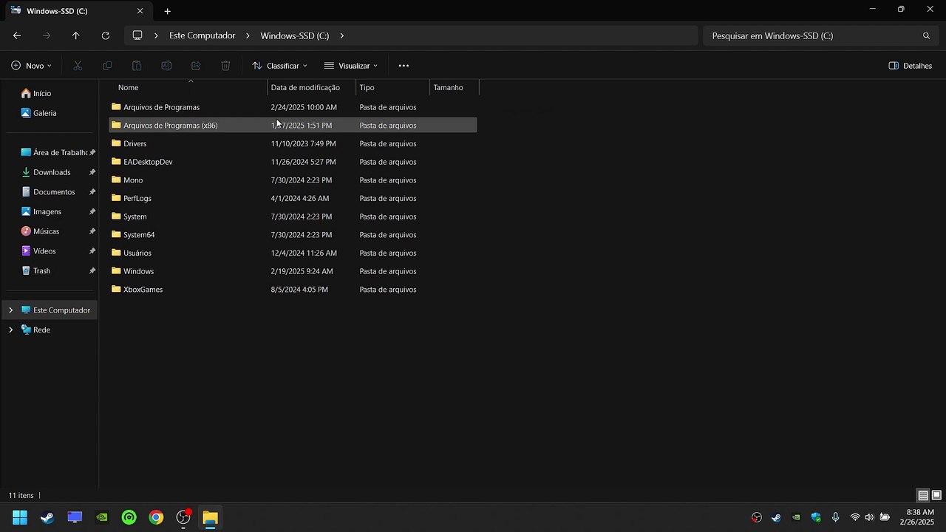The height and width of the screenshot is (532, 946).
Task: Click the Wi-Fi tray icon
Action: point(855,517)
